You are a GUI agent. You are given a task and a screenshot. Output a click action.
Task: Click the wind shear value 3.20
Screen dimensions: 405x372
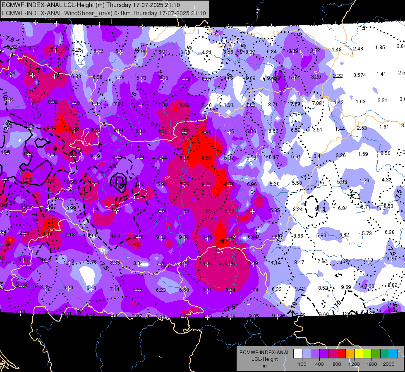[316, 76]
